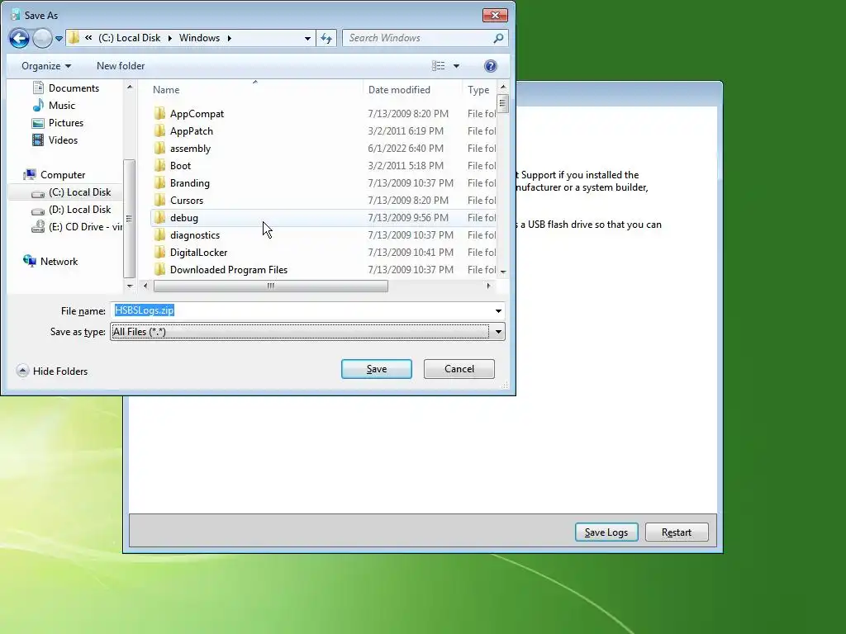The image size is (846, 634).
Task: Click the magnifier search icon
Action: [498, 38]
